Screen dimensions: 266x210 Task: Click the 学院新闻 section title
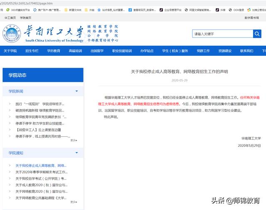tap(16, 91)
